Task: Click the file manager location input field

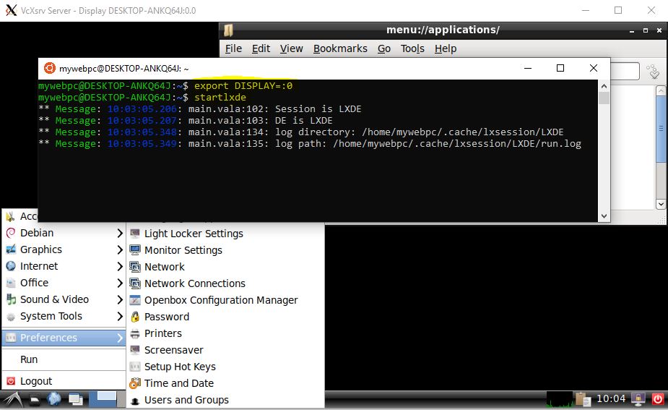Action: [x=625, y=71]
